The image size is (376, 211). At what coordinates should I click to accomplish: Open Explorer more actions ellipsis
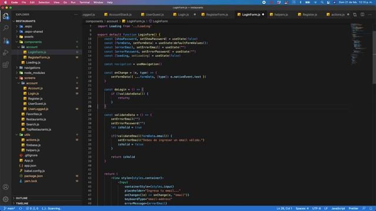pyautogui.click(x=76, y=15)
